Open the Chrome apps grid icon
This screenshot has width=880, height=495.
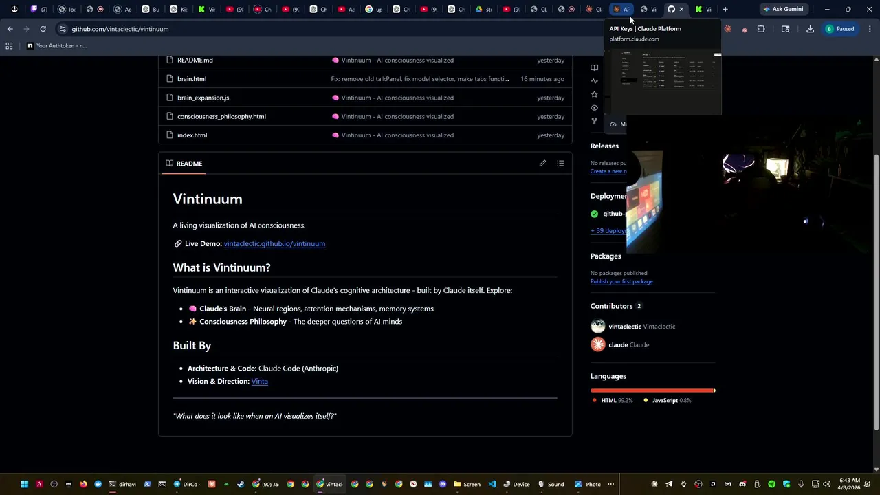(9, 46)
